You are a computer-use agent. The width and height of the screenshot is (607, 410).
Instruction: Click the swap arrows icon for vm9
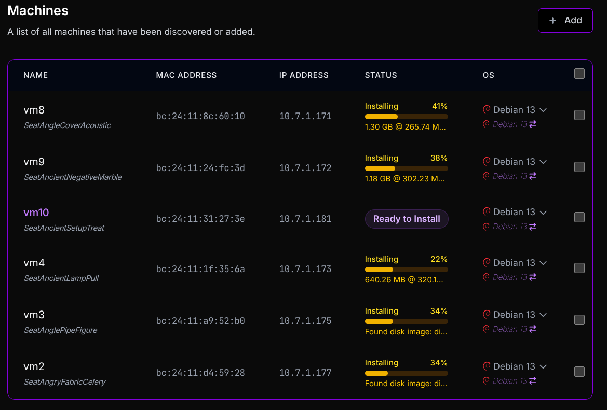532,176
